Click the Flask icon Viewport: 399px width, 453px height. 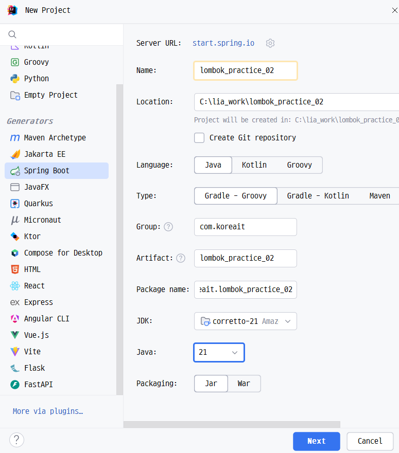point(15,368)
